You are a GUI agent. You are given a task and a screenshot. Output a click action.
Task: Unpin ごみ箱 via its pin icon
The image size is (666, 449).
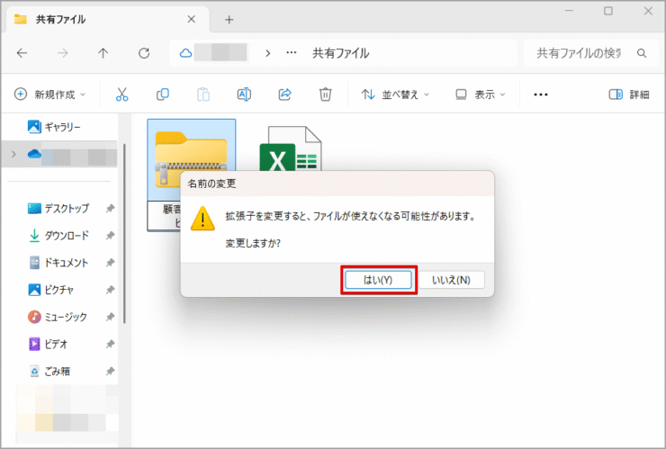[x=110, y=371]
